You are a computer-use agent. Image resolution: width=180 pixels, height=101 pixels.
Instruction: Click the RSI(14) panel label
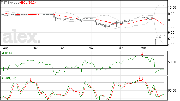point(6,53)
